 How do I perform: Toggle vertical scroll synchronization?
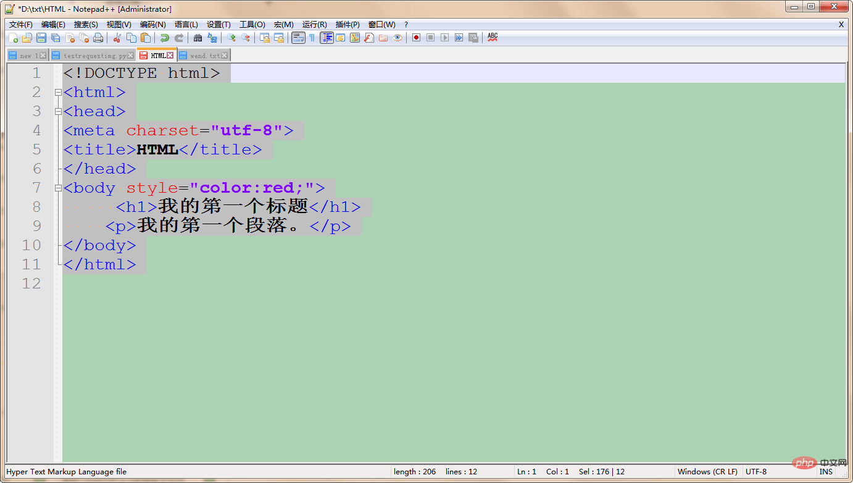click(x=264, y=38)
